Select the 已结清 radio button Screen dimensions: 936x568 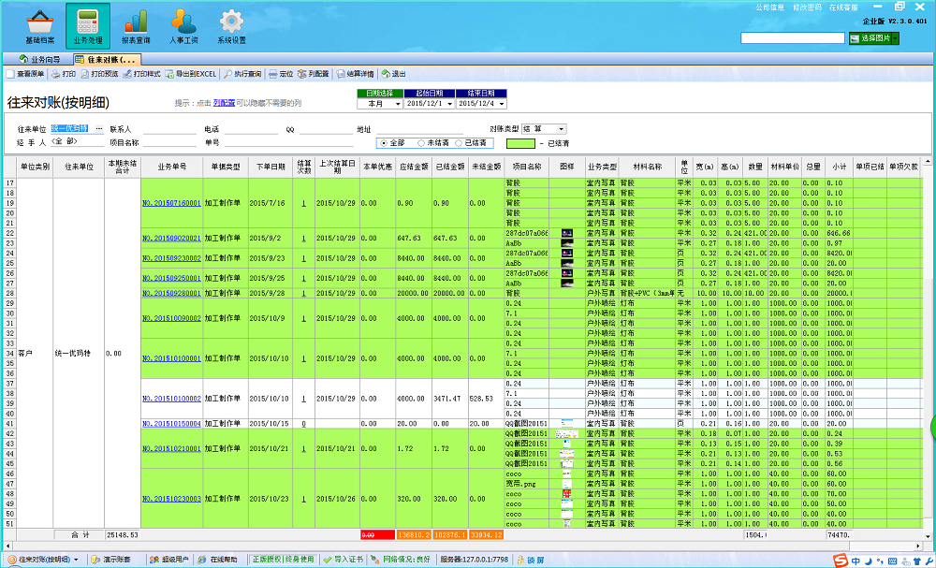coord(460,143)
